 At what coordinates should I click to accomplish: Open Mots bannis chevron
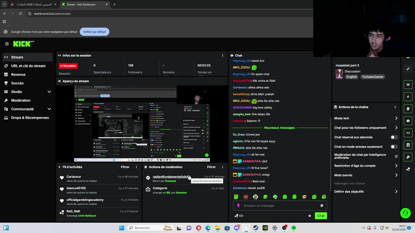(396, 175)
